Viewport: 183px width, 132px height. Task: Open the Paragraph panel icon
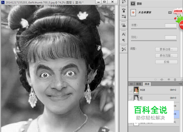click(124, 40)
